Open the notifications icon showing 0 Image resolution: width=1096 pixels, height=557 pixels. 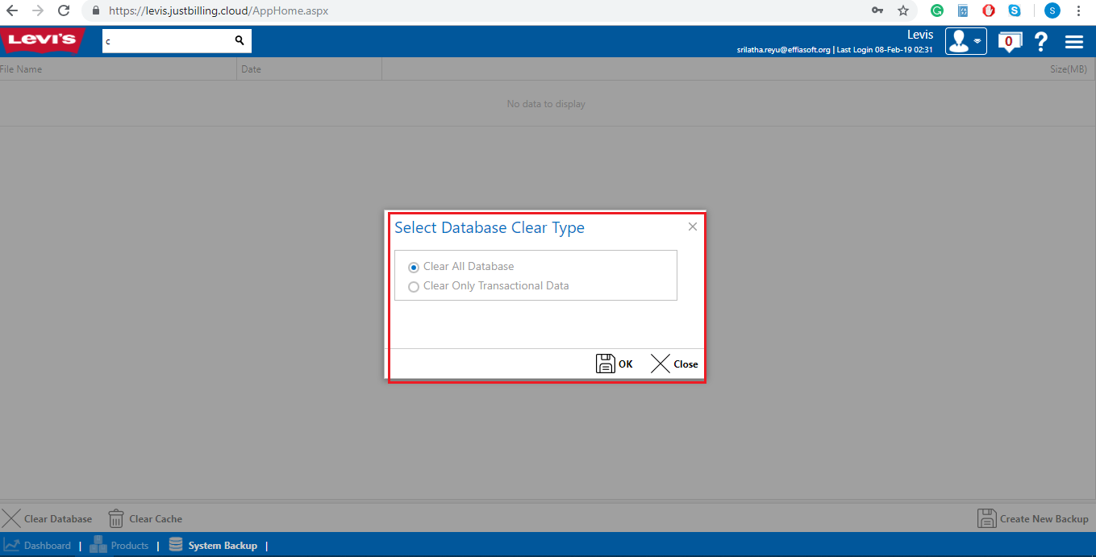(1009, 41)
